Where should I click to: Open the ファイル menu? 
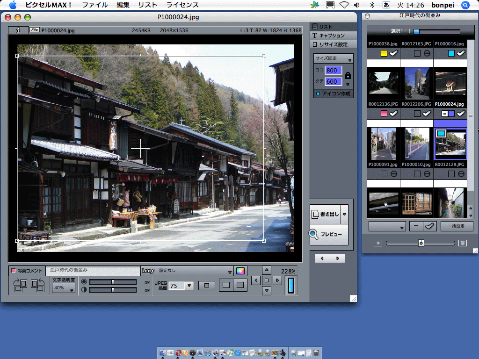coord(95,5)
